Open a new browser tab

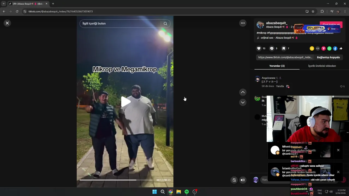tap(53, 4)
